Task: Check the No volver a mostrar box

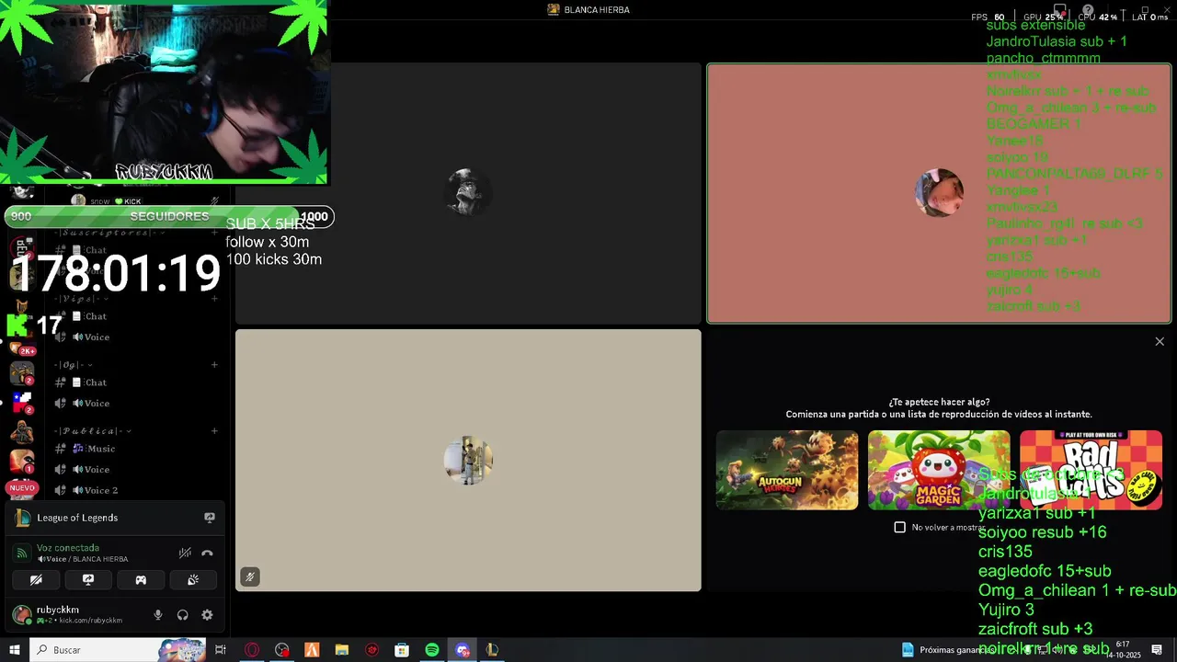Action: (x=899, y=527)
